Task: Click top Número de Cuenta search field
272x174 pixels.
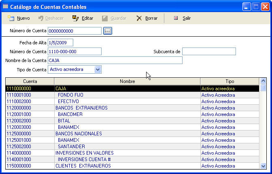Action: coord(74,31)
